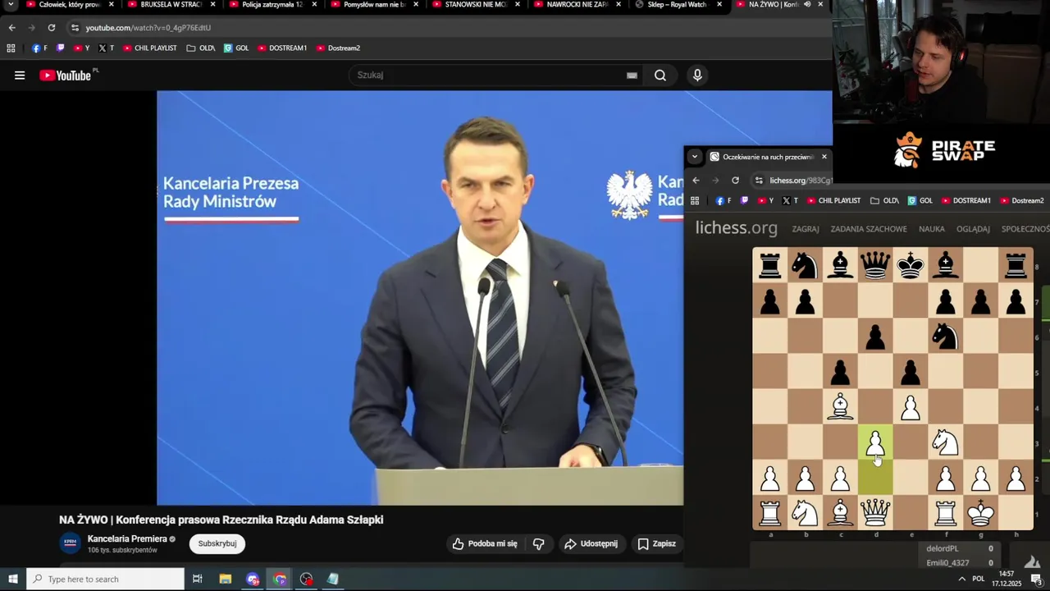Expand the tab search dropdown in main window

pyautogui.click(x=11, y=5)
